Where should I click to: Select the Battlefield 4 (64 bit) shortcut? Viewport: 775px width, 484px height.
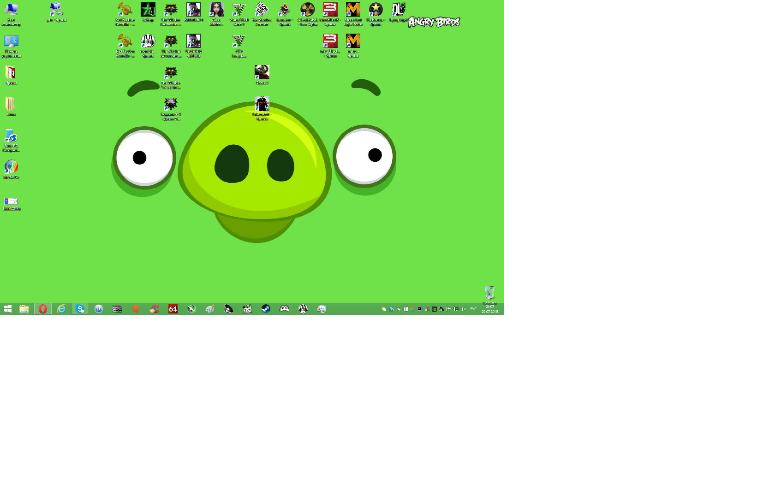(193, 46)
